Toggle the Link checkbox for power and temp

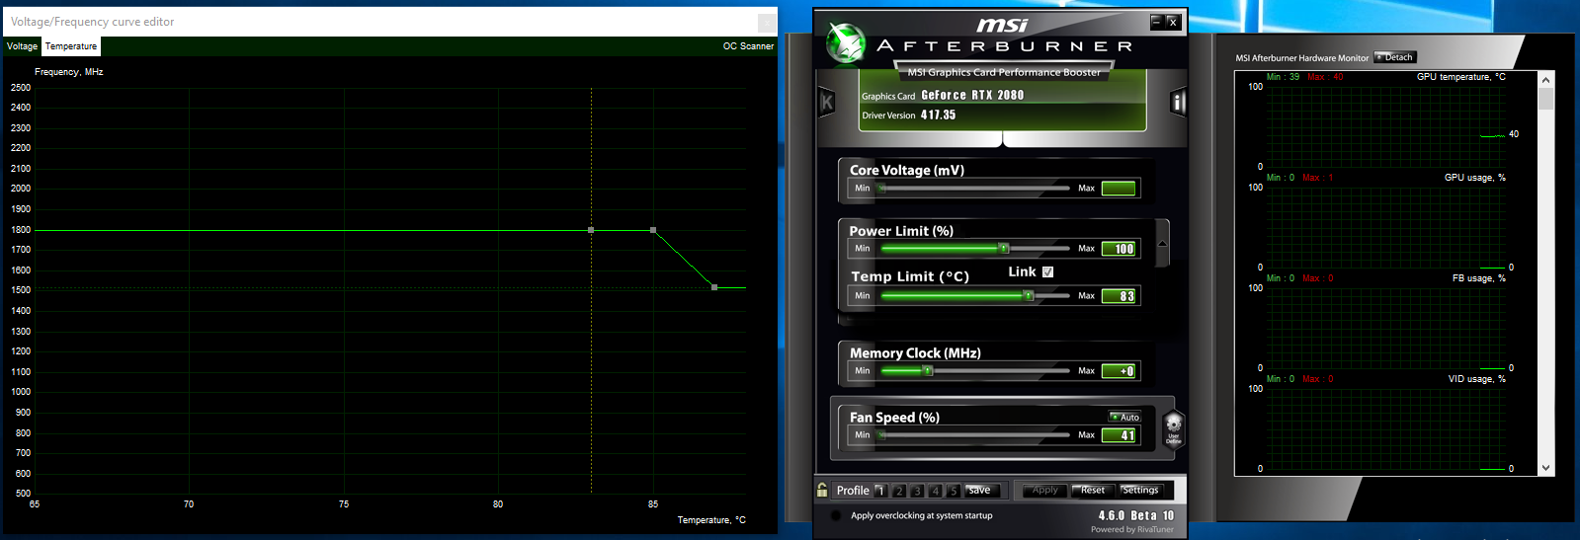coord(1048,271)
